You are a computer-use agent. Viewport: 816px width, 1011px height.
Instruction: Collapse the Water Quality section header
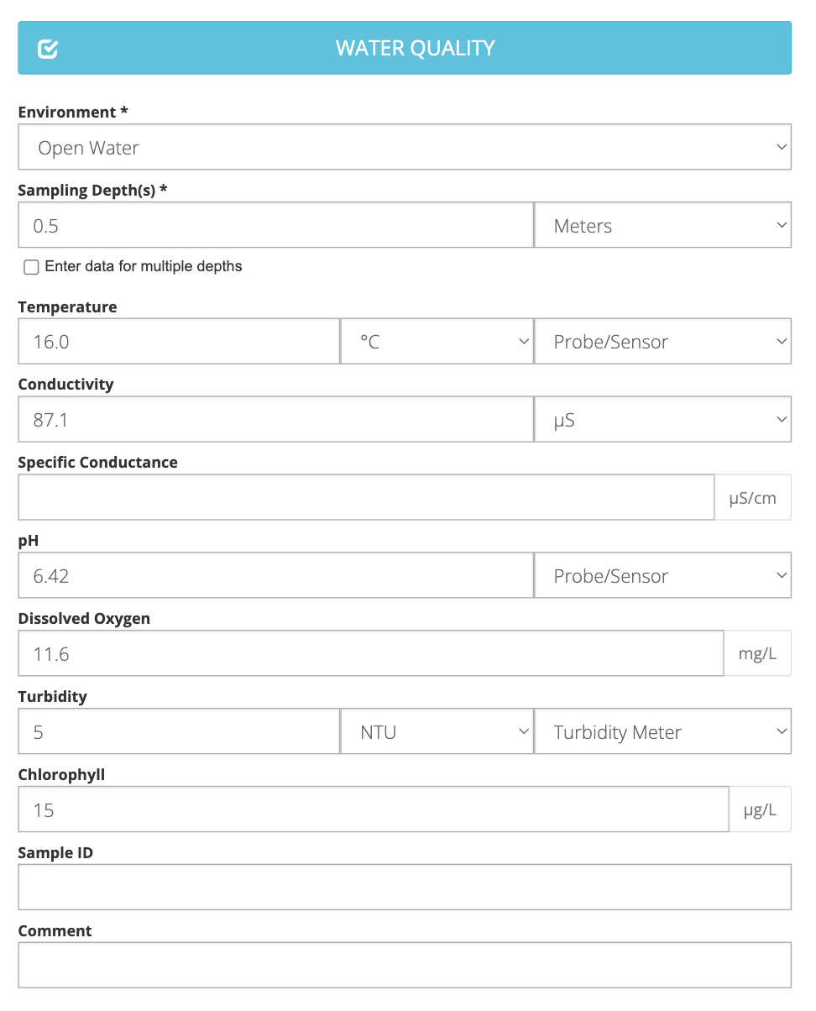click(x=415, y=49)
